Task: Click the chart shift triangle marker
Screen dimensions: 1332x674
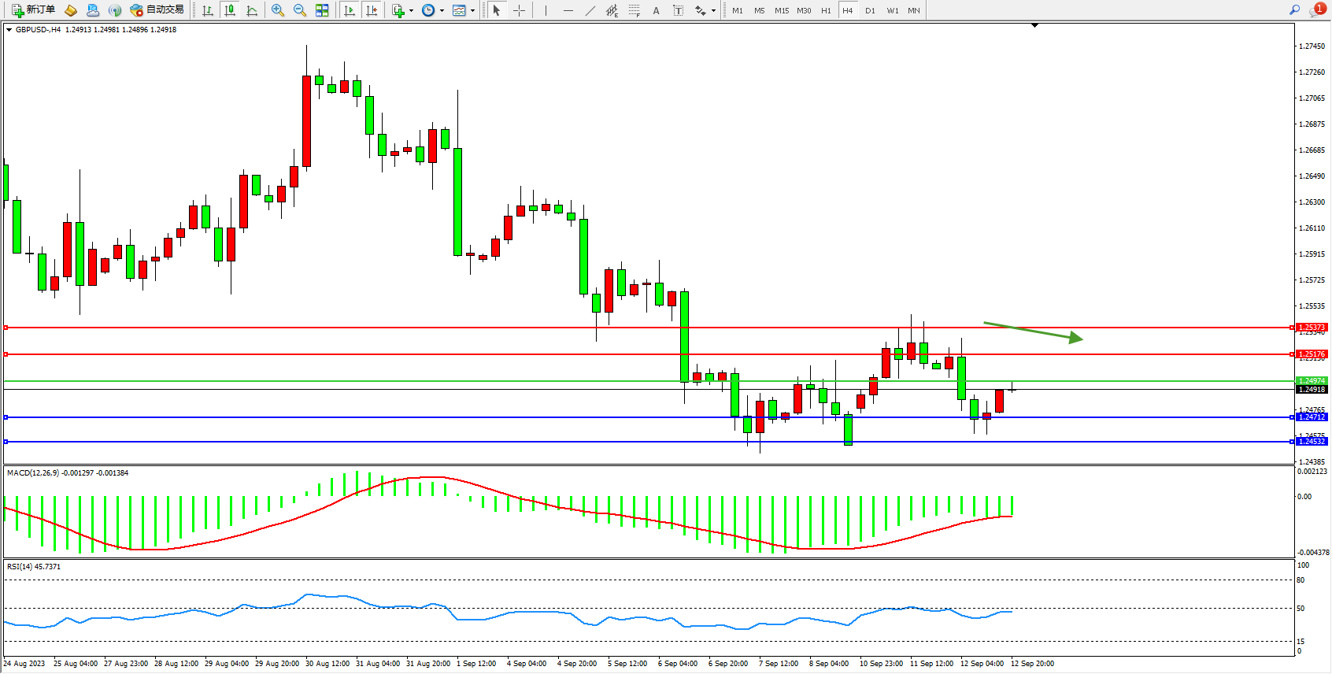Action: 1034,26
